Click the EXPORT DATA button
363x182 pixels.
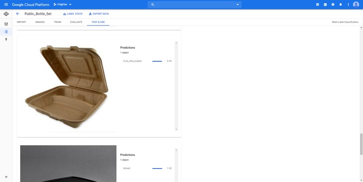point(99,14)
